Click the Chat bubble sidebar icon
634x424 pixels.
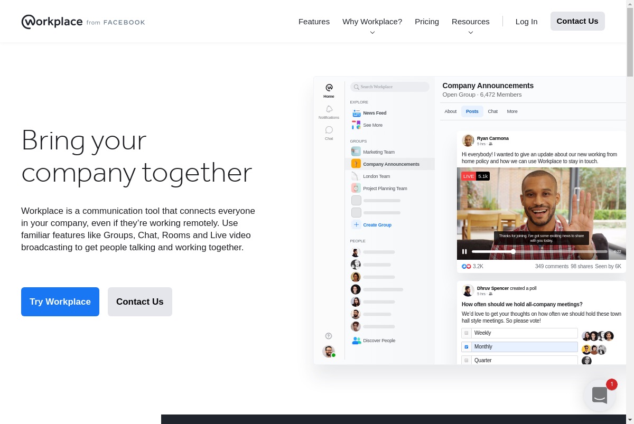click(329, 130)
